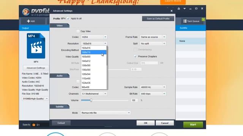Click the Bits/Pixel slider track

coord(118,70)
